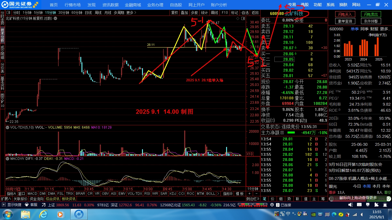
Task: Collapse the 侧边栏 sidebar
Action: 253,199
